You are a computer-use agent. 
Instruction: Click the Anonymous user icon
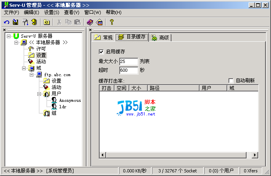(54, 100)
